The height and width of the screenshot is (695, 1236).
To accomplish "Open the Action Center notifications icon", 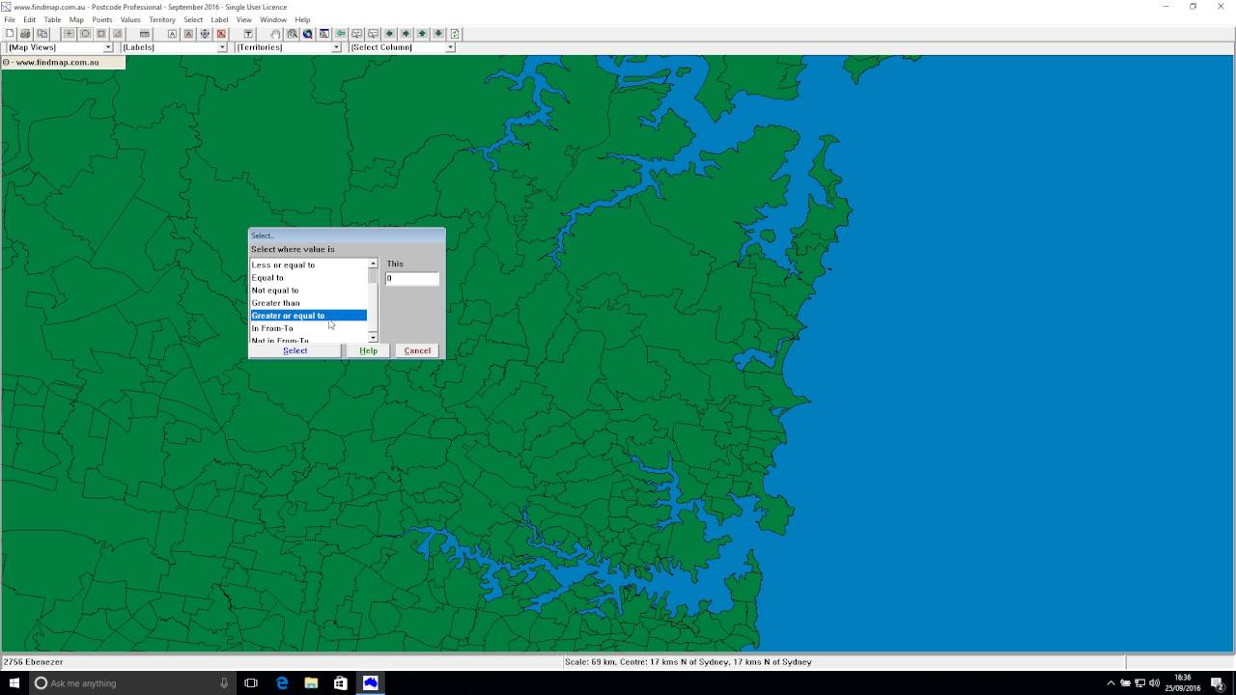I will click(1218, 682).
